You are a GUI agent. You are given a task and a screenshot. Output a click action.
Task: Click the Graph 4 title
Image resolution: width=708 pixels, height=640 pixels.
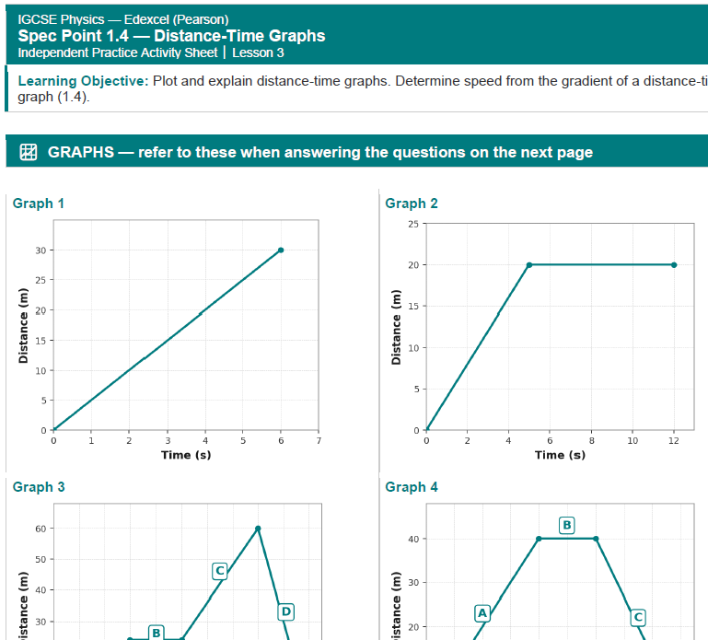(412, 487)
